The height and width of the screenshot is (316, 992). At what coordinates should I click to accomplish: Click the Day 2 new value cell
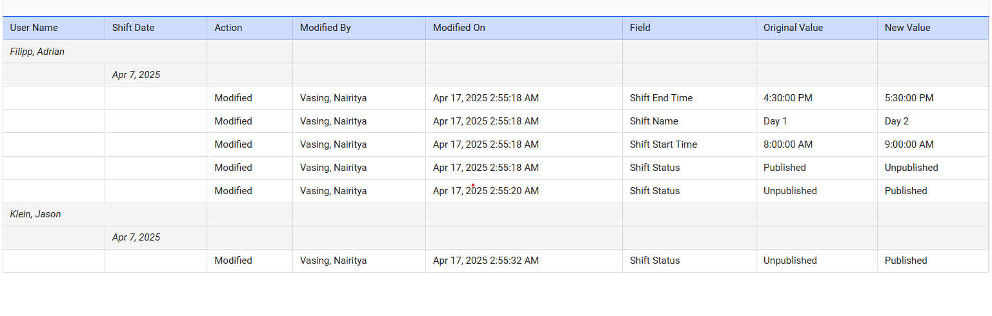click(x=896, y=121)
